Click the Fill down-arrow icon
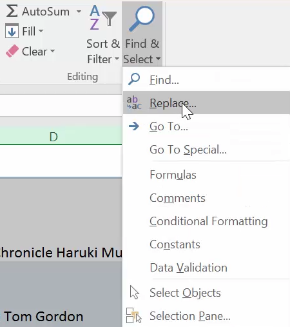This screenshot has height=327, width=290. pos(12,31)
